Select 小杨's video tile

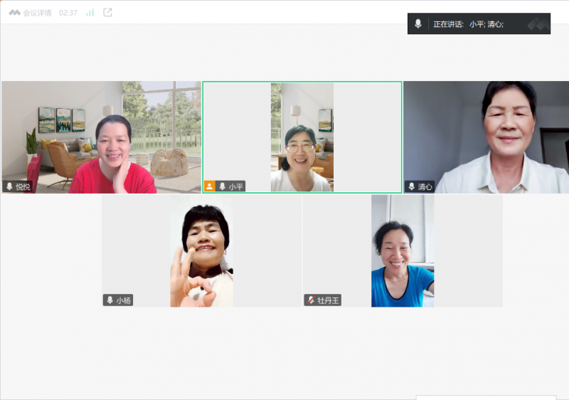click(x=201, y=251)
